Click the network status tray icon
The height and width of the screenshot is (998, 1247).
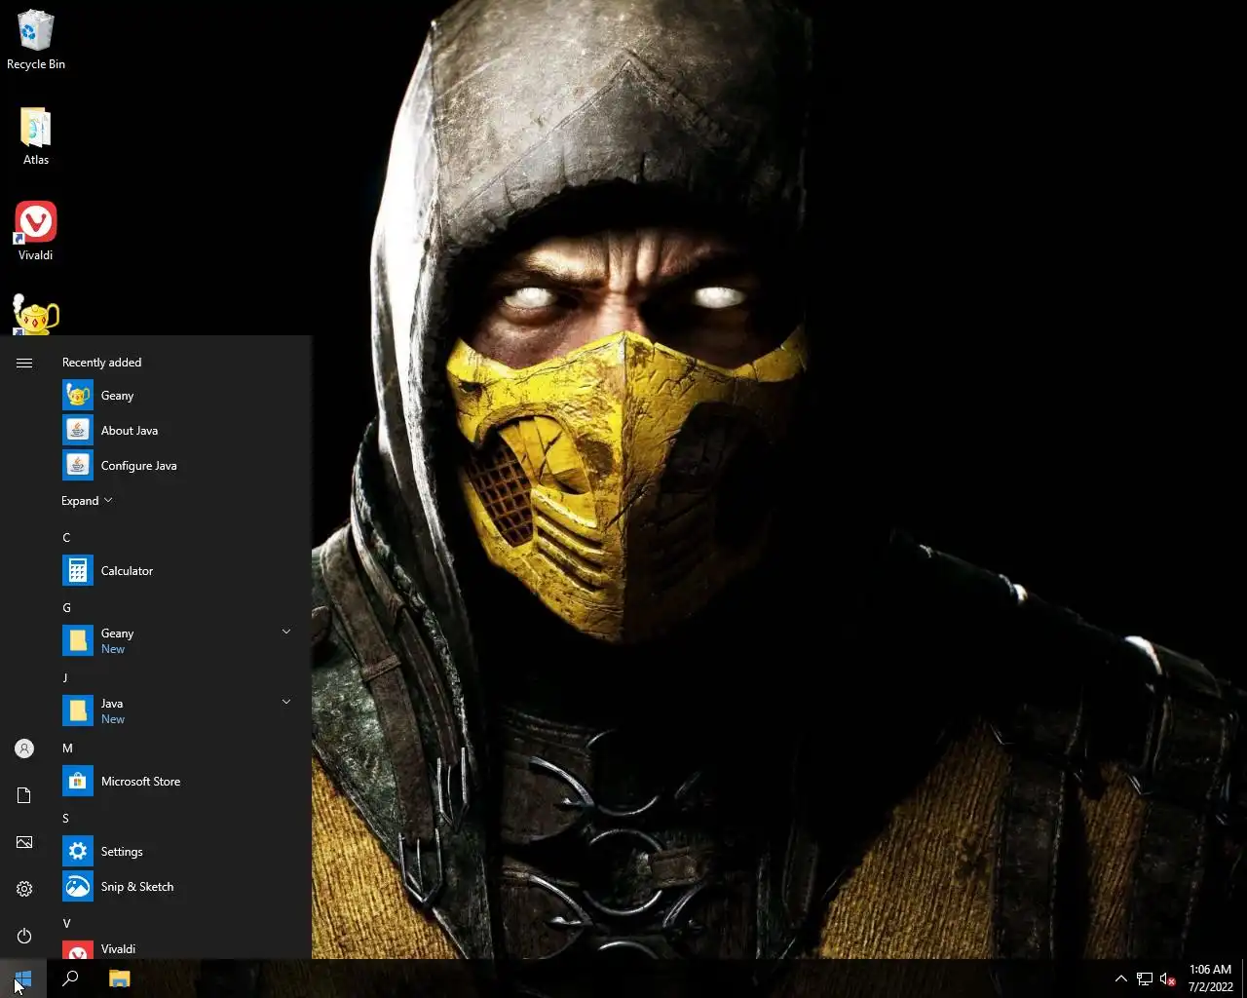click(1145, 979)
